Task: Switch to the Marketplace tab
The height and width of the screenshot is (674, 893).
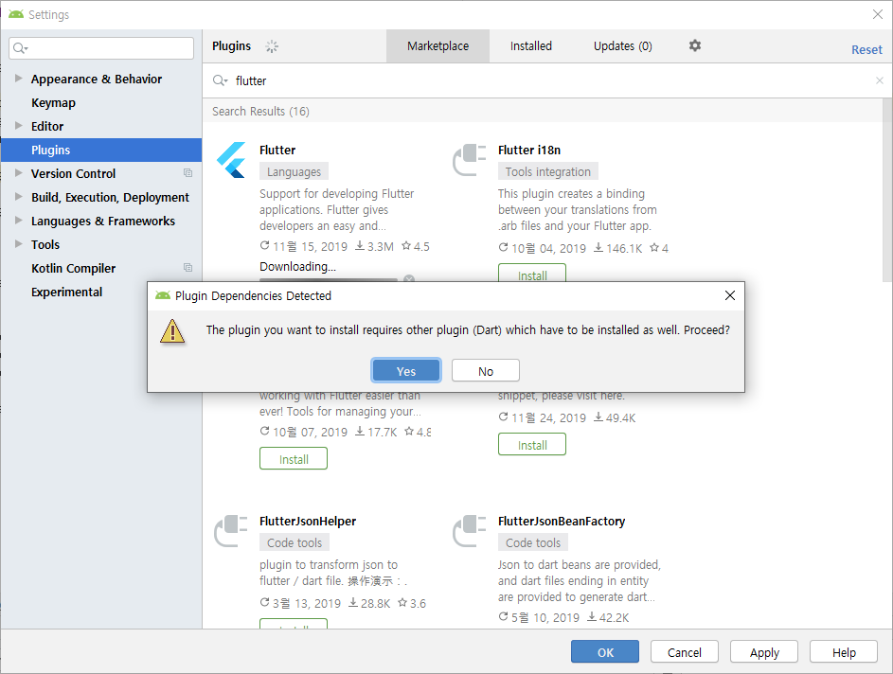Action: coord(438,46)
